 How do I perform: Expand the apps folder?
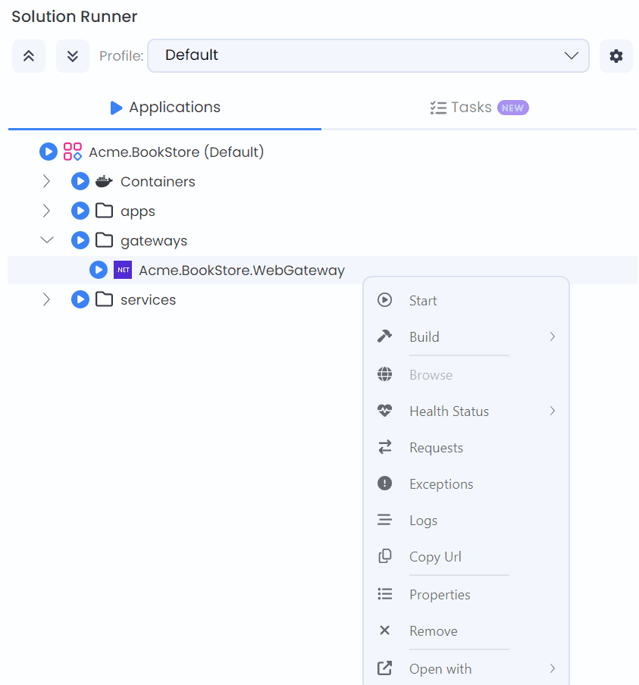point(46,211)
